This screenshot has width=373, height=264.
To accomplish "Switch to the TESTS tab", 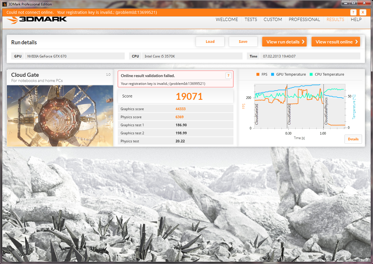I will point(251,20).
